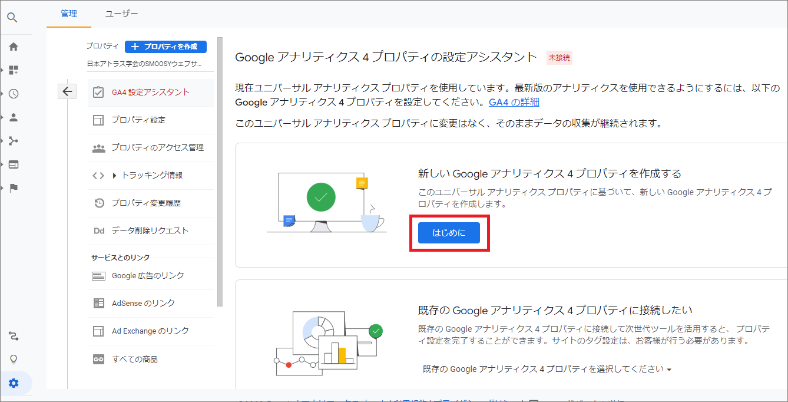The image size is (788, 402).
Task: Open Ad Exchange のリンク menu item
Action: (x=151, y=331)
